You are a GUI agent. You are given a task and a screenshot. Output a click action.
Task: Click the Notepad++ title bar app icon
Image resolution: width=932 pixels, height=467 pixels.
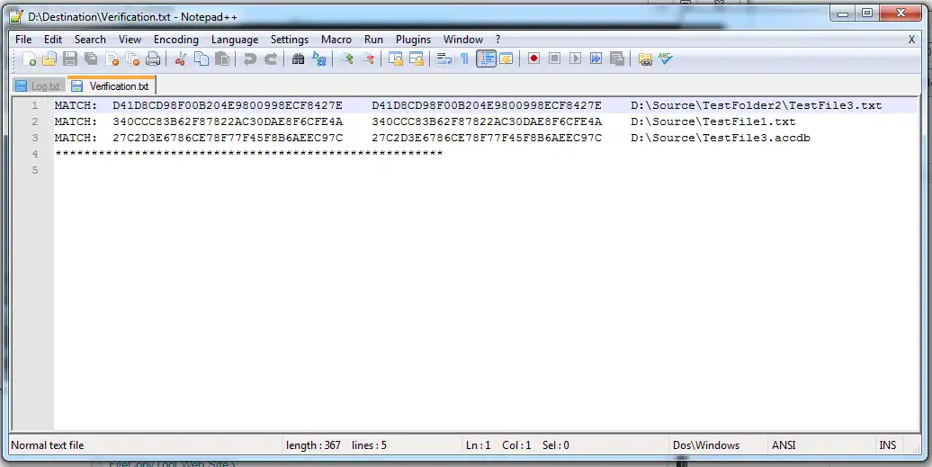[x=16, y=16]
